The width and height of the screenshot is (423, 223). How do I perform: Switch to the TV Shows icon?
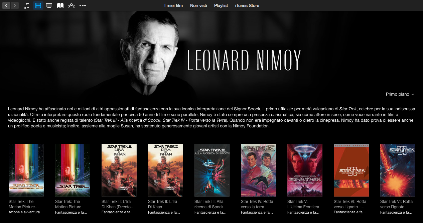pos(49,5)
